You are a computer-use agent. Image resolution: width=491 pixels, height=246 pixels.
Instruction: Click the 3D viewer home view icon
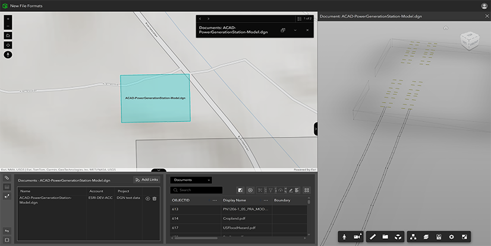tap(446, 28)
